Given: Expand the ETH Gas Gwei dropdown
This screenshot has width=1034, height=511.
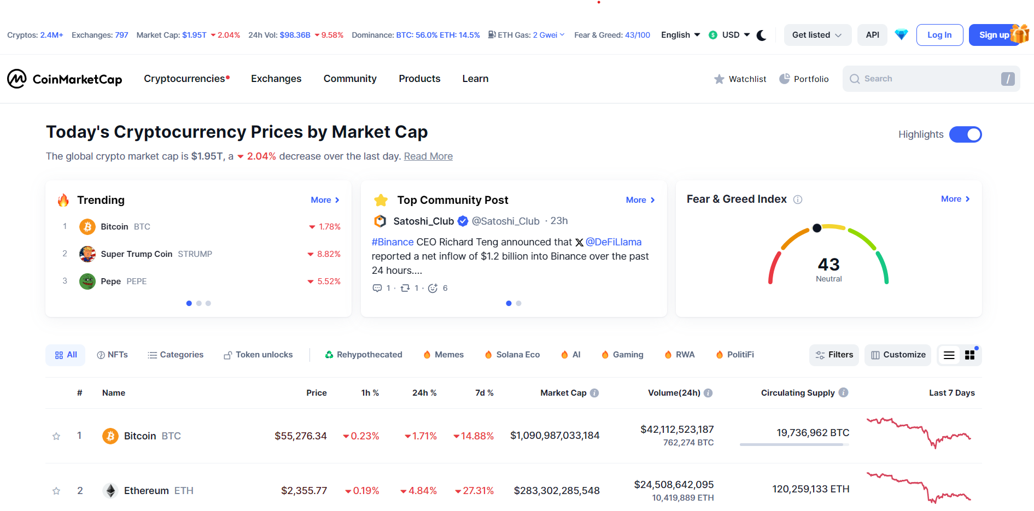Looking at the screenshot, I should click(x=549, y=35).
